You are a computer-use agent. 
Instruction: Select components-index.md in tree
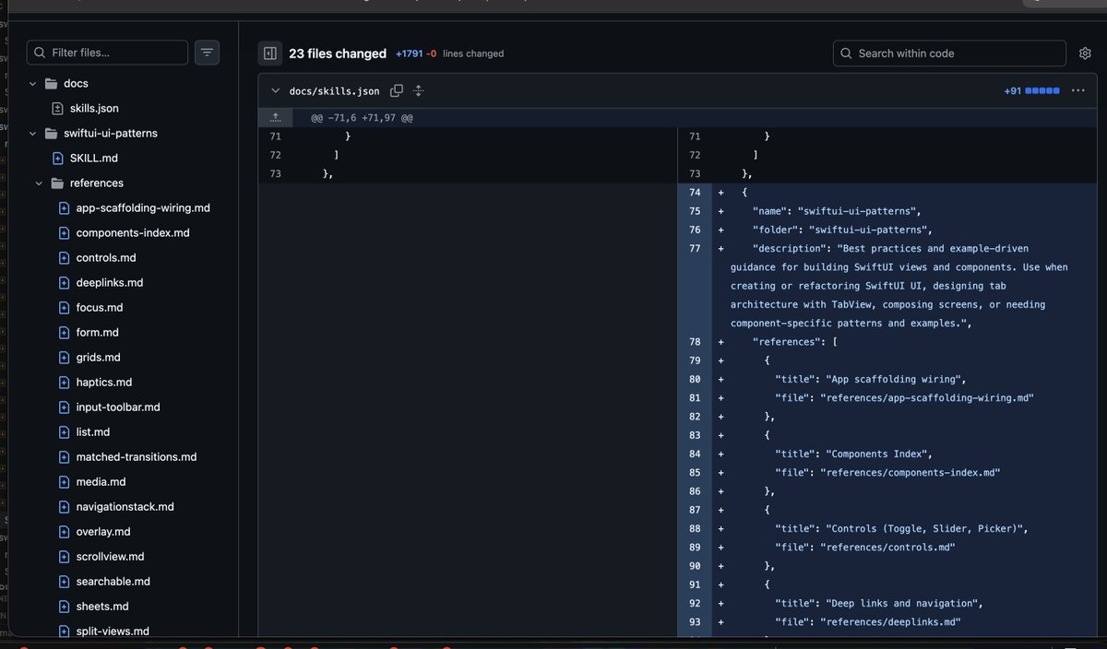click(x=133, y=232)
